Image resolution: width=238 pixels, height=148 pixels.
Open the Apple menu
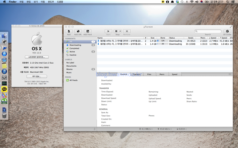tap(5, 2)
